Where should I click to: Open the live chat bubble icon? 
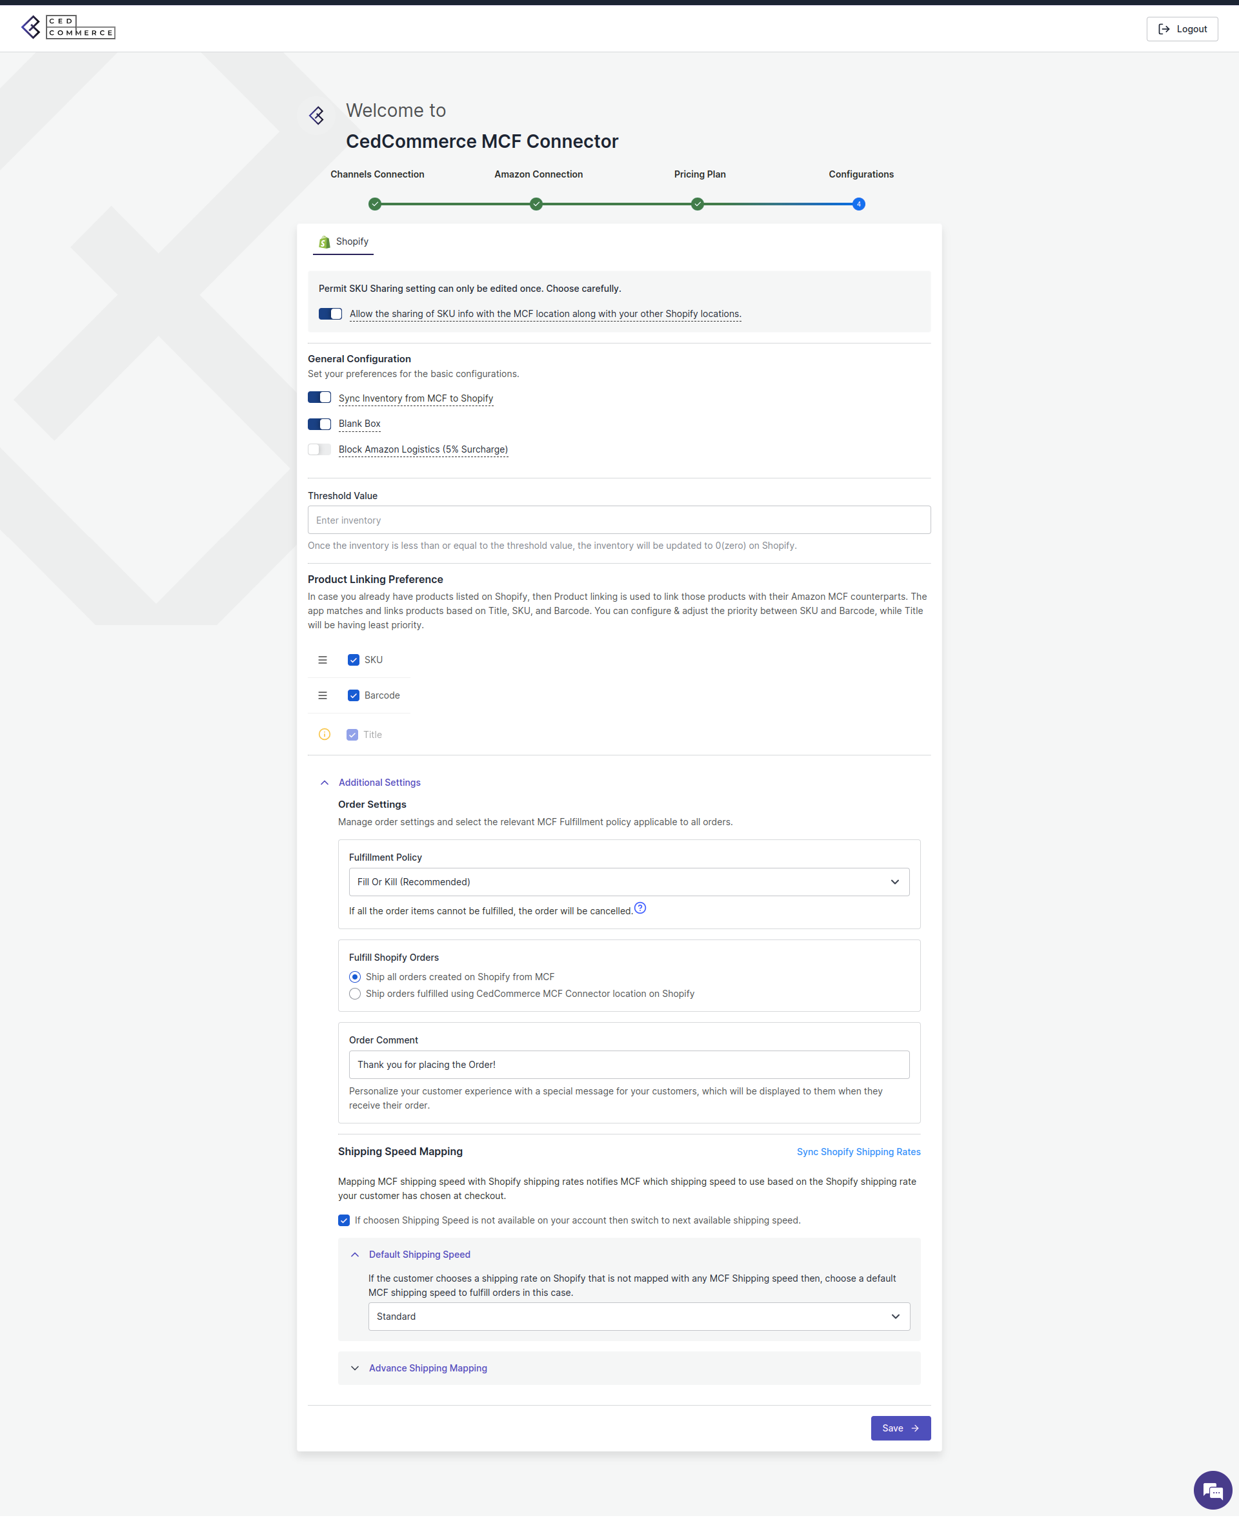[1212, 1491]
